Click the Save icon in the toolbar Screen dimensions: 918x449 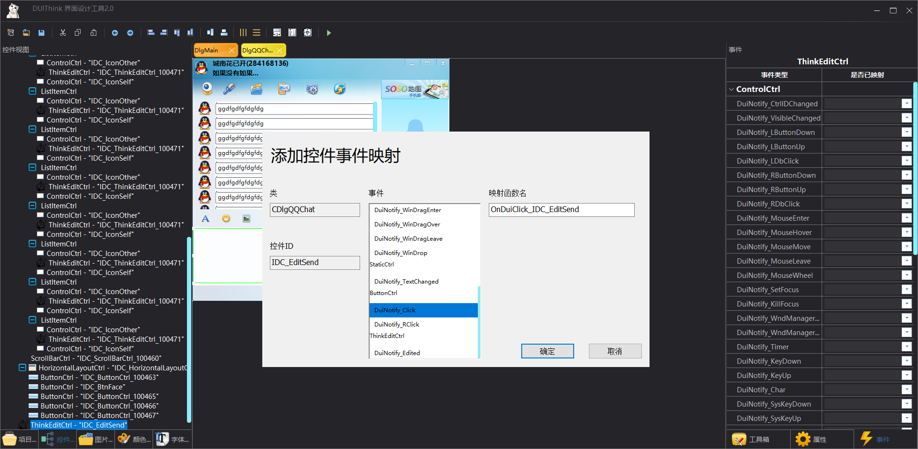pos(41,33)
